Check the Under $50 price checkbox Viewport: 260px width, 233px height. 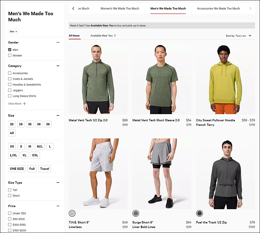click(10, 213)
